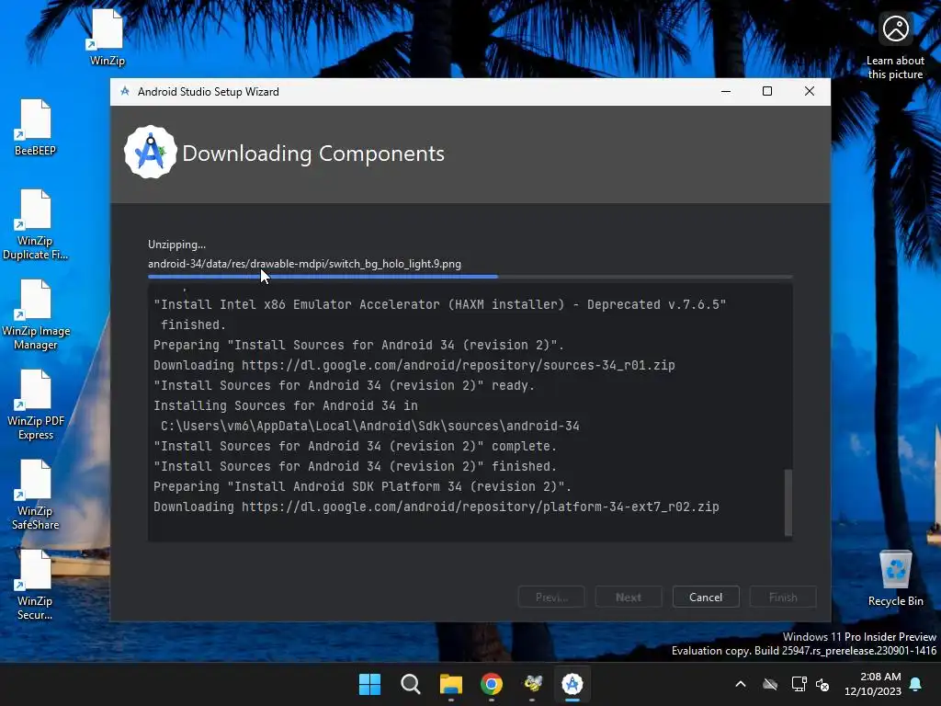Click 'Preparing Install Android SDK Platform 34' line
Viewport: 941px width, 706px height.
point(362,486)
